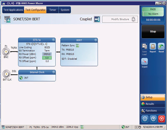The image size is (167, 130).
Task: Click the Modify Structure button
Action: tap(120, 19)
